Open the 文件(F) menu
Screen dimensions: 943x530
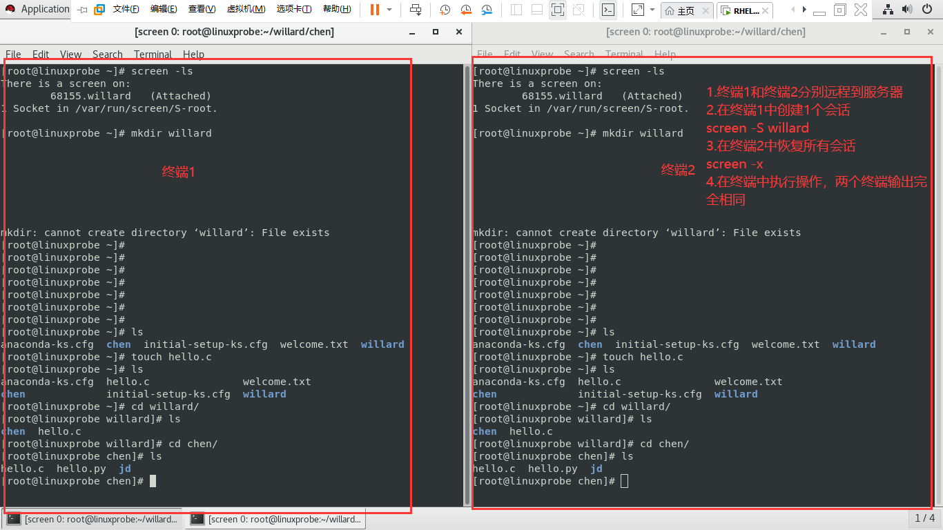126,10
